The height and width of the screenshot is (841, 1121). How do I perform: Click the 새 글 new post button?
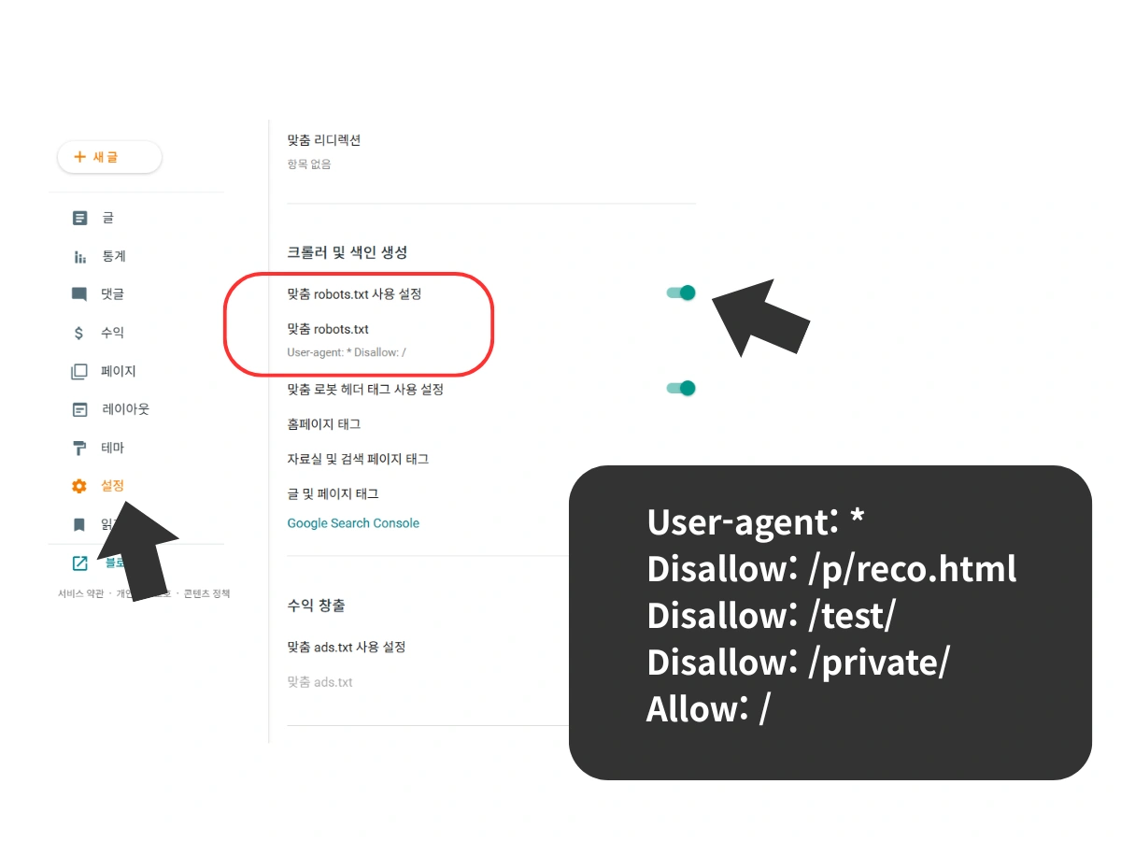click(109, 157)
